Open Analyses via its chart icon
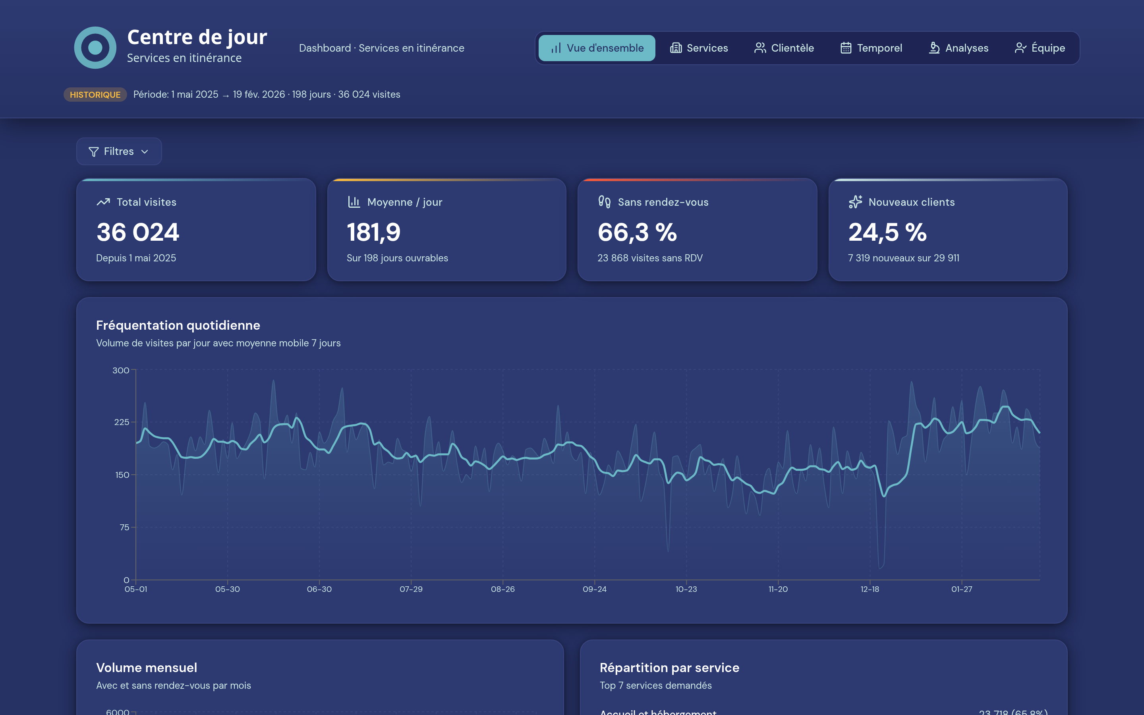Image resolution: width=1144 pixels, height=715 pixels. point(933,48)
